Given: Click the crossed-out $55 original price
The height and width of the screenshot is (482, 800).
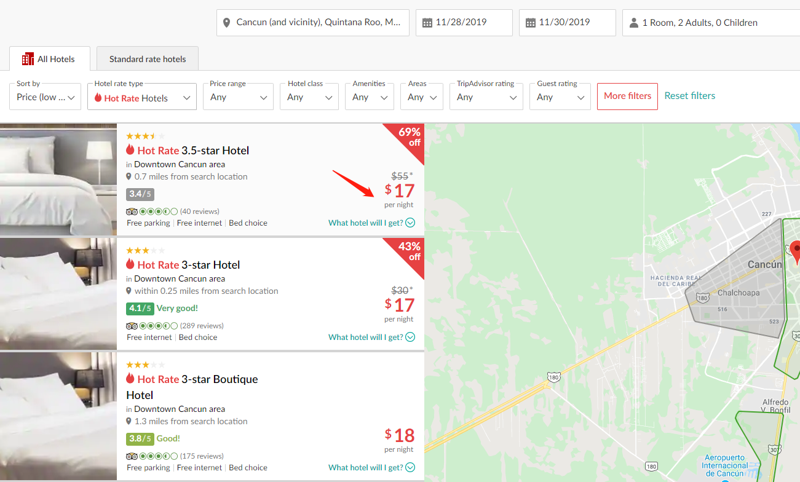Looking at the screenshot, I should 400,176.
